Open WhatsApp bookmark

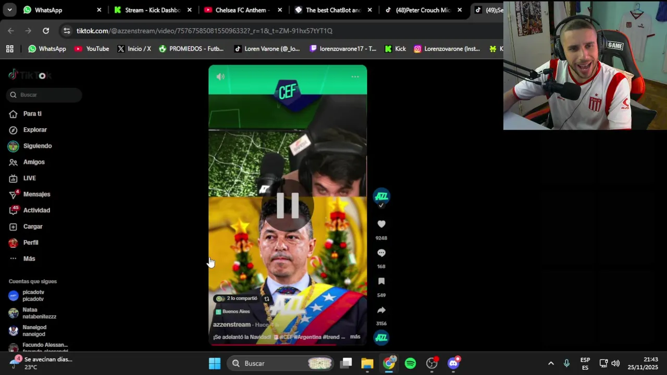coord(47,49)
